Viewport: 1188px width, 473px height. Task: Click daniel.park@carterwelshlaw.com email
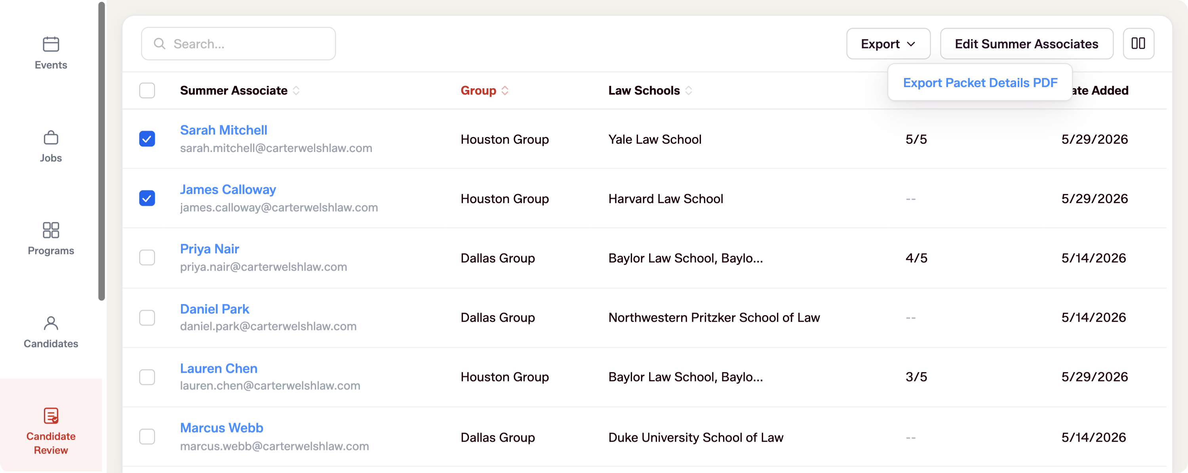pyautogui.click(x=268, y=327)
